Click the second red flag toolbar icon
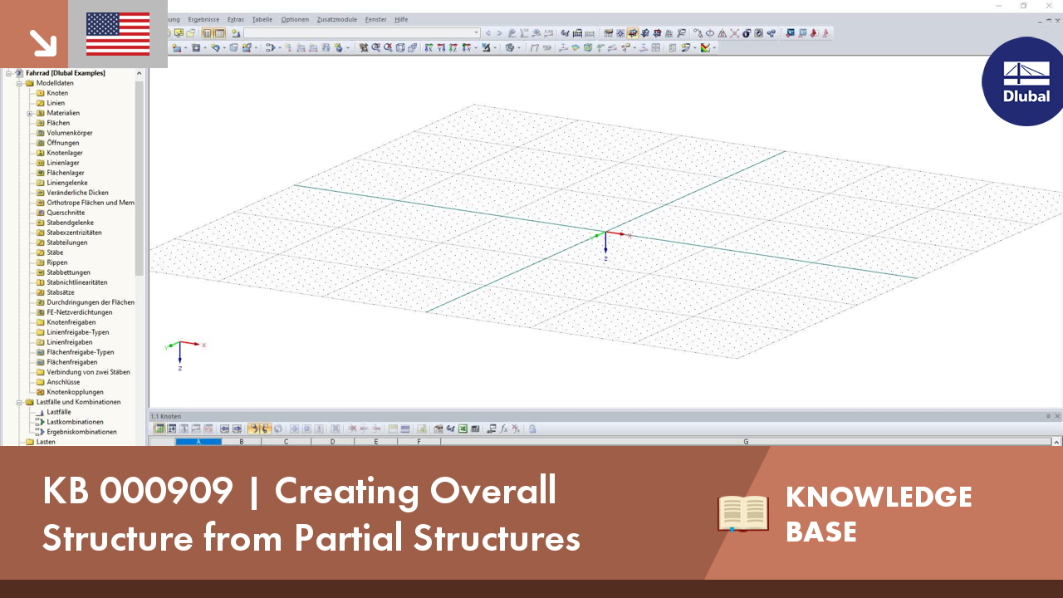This screenshot has width=1063, height=598. [x=826, y=33]
